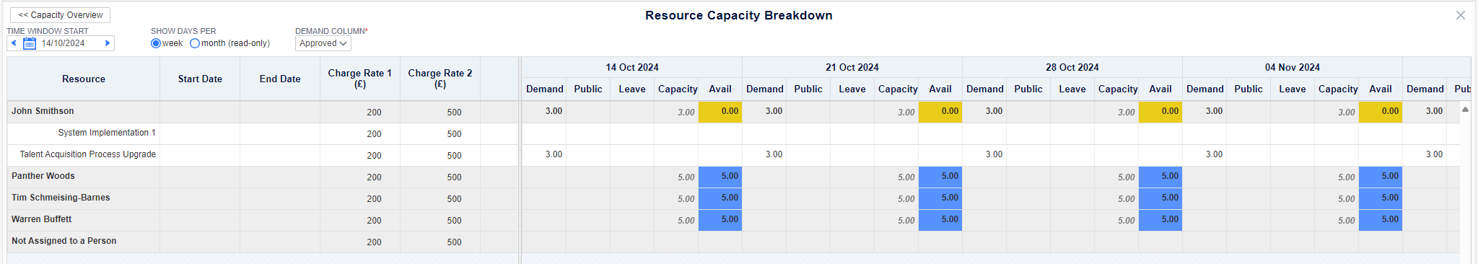Select the week radio button
This screenshot has width=1478, height=264.
pos(155,43)
